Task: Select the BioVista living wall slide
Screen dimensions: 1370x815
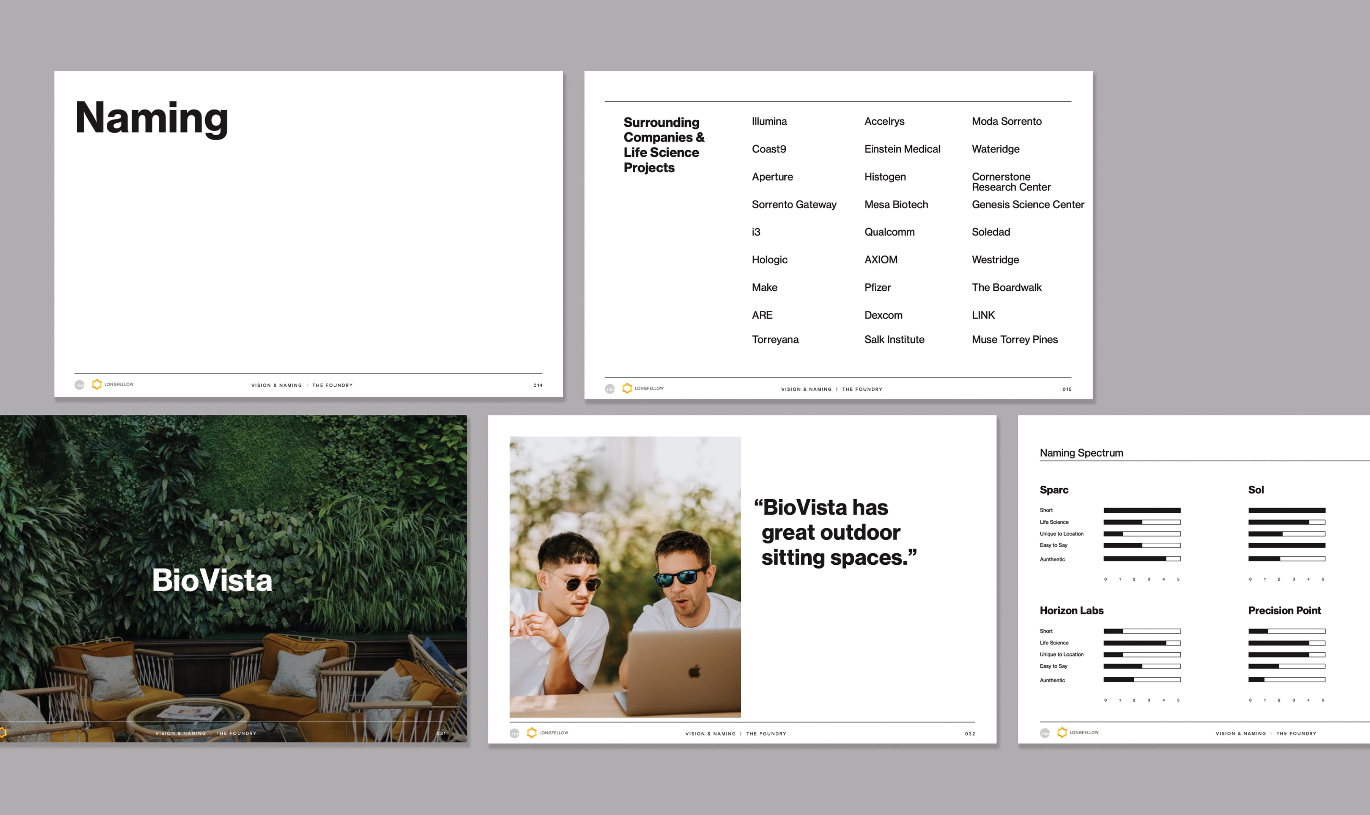Action: 234,579
